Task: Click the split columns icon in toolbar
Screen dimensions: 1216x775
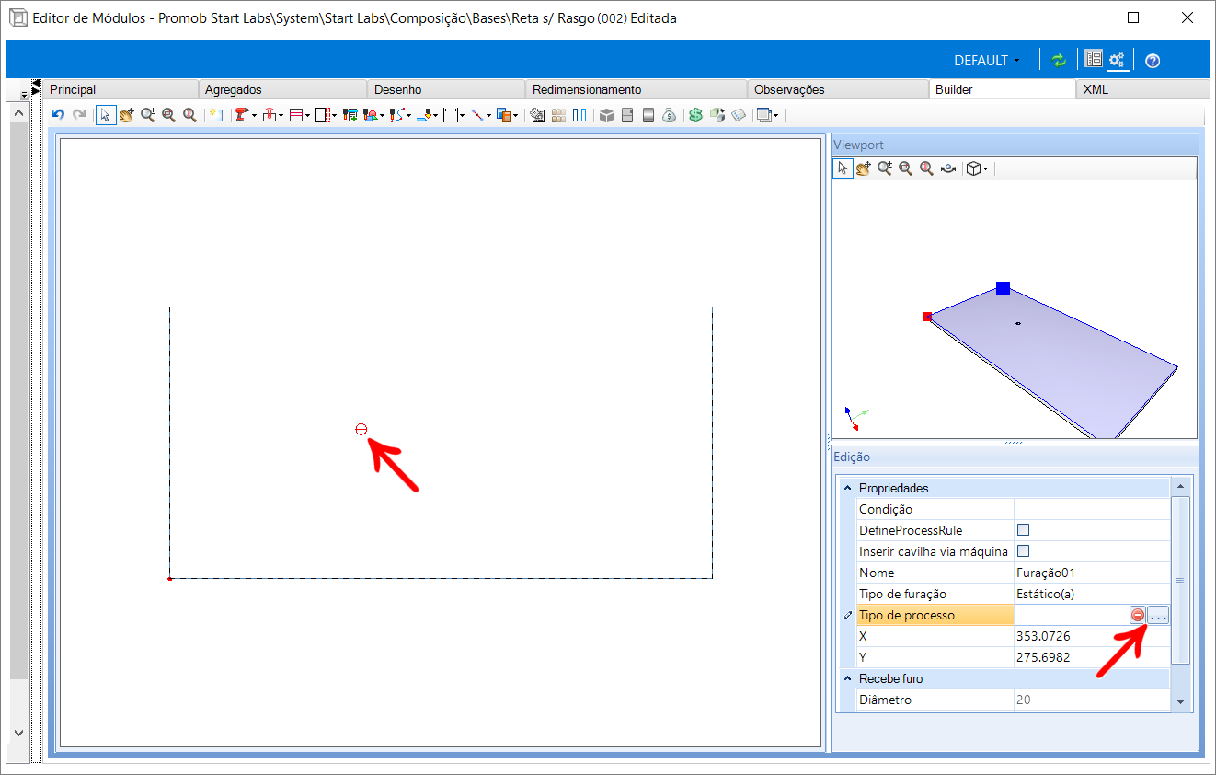Action: [579, 115]
